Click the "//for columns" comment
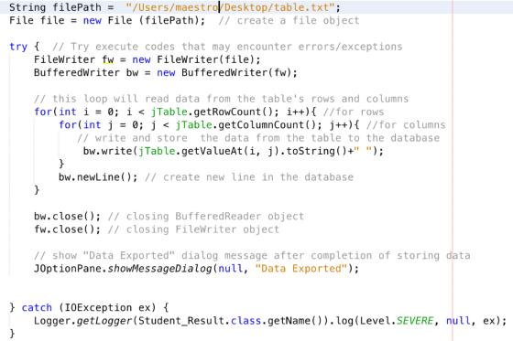This screenshot has width=513, height=341. tap(406, 124)
